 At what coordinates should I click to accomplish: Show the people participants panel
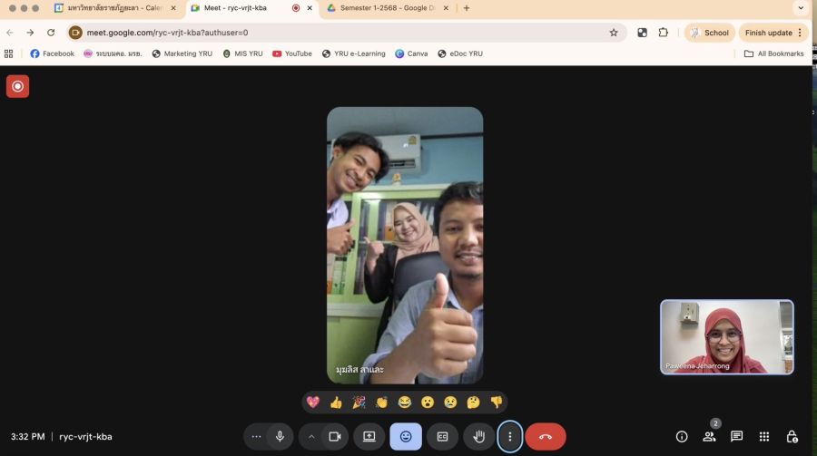(709, 436)
